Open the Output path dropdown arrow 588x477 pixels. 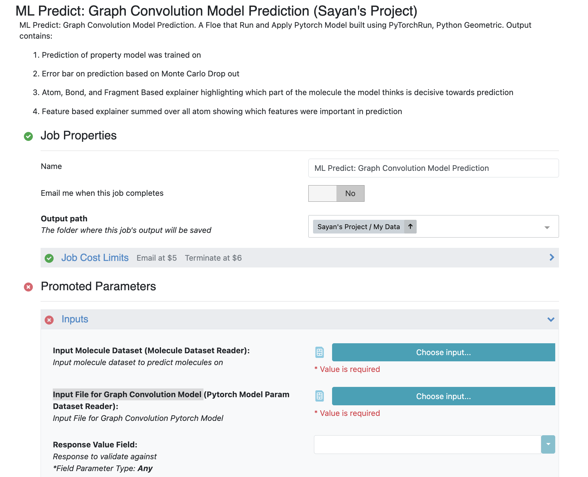click(x=547, y=227)
